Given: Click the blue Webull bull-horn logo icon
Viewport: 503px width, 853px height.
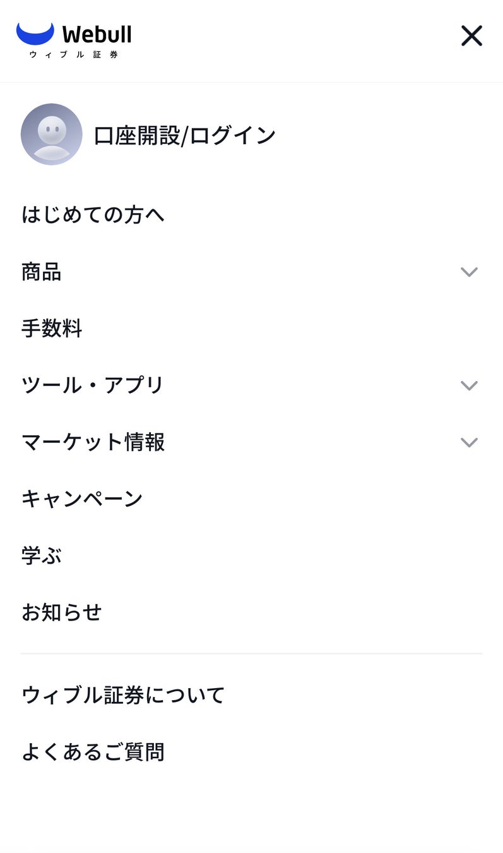Looking at the screenshot, I should (x=35, y=33).
